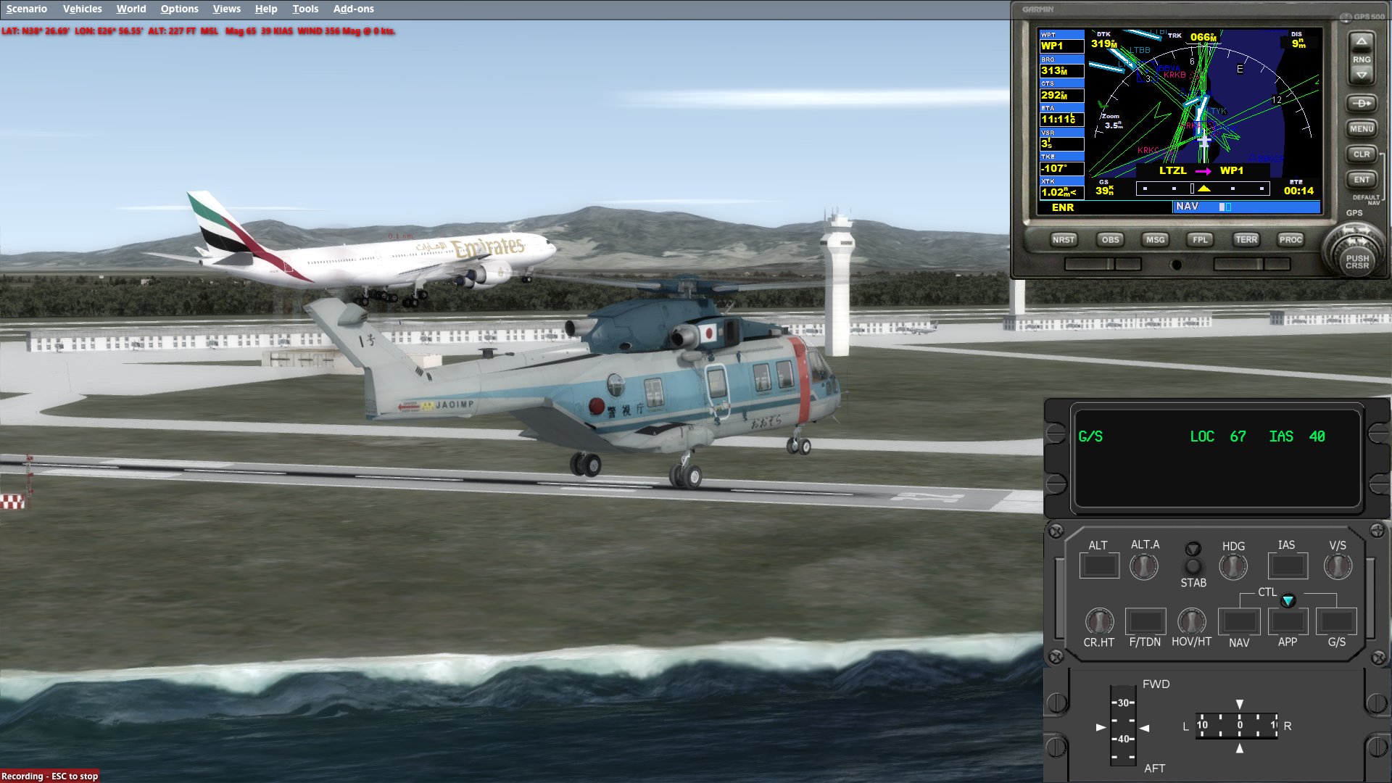Click the GPS ETA value 11:11
The height and width of the screenshot is (783, 1392).
pyautogui.click(x=1061, y=119)
